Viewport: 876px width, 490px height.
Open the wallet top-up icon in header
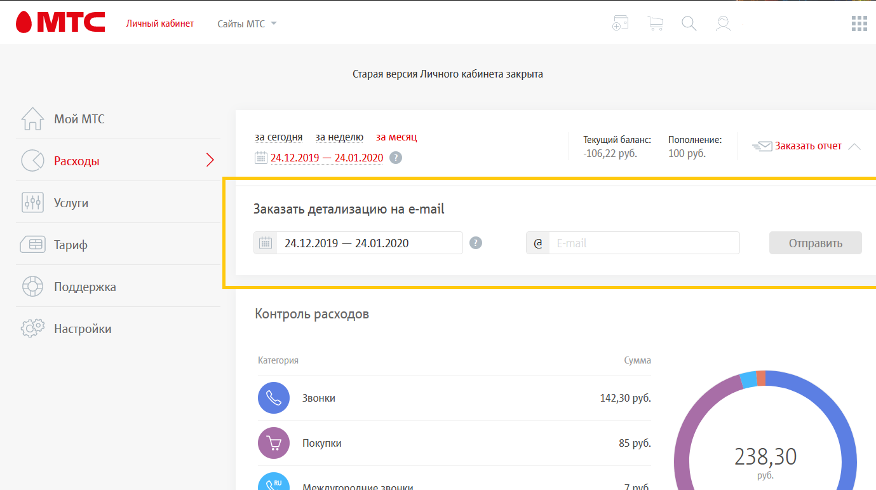621,24
